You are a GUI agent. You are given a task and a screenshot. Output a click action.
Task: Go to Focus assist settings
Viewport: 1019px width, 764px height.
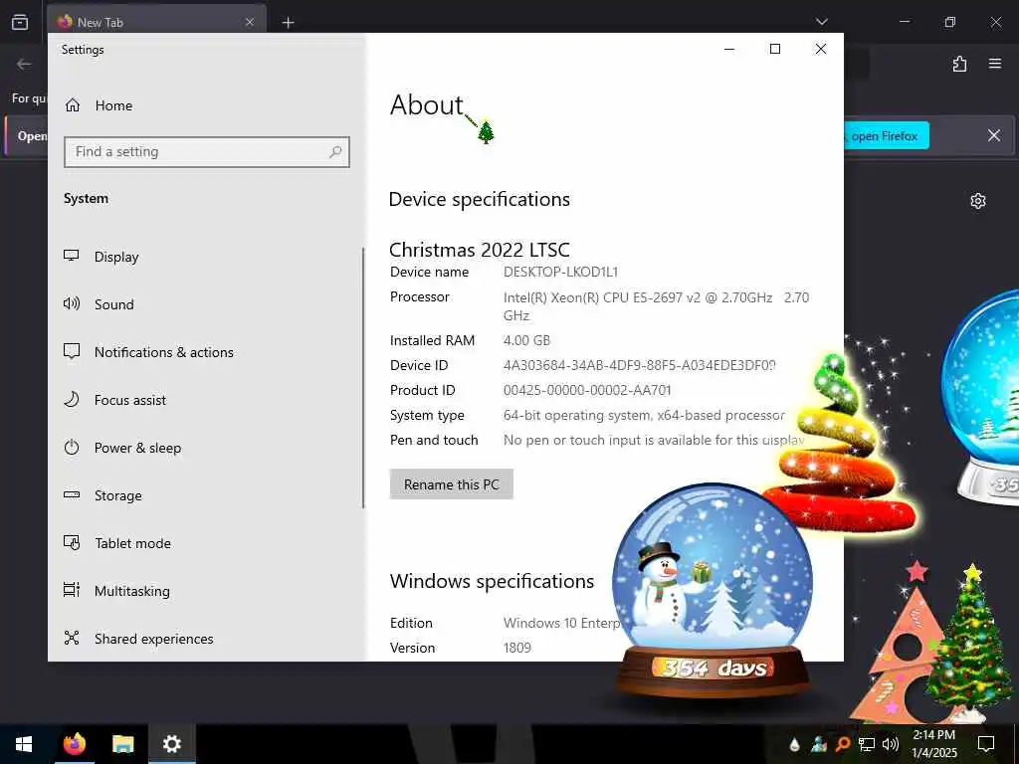[115, 400]
